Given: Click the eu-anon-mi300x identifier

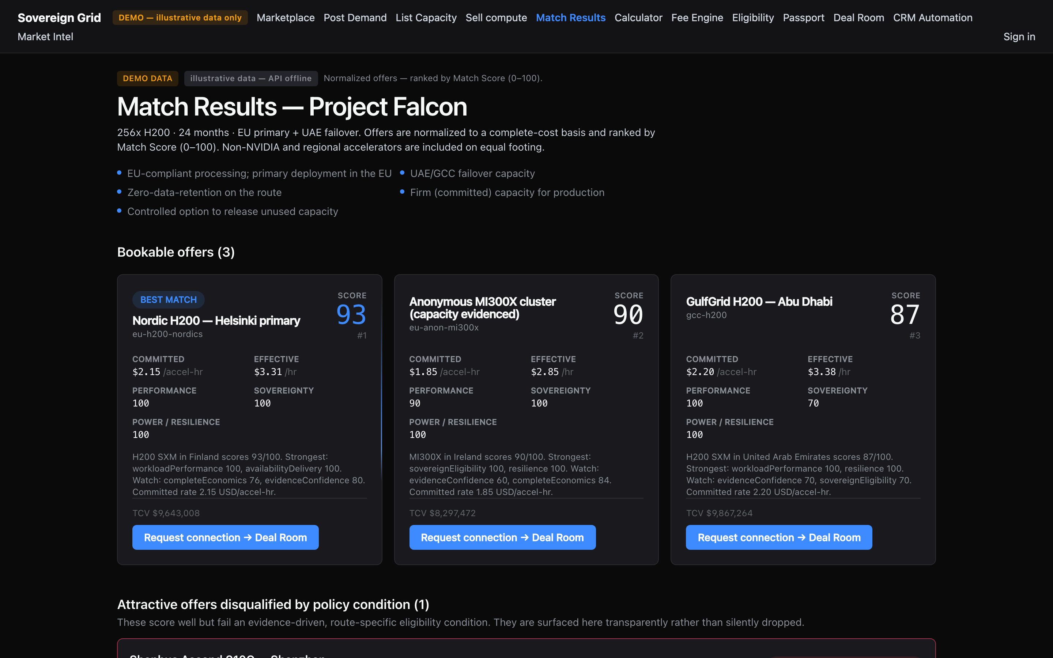Looking at the screenshot, I should (444, 327).
